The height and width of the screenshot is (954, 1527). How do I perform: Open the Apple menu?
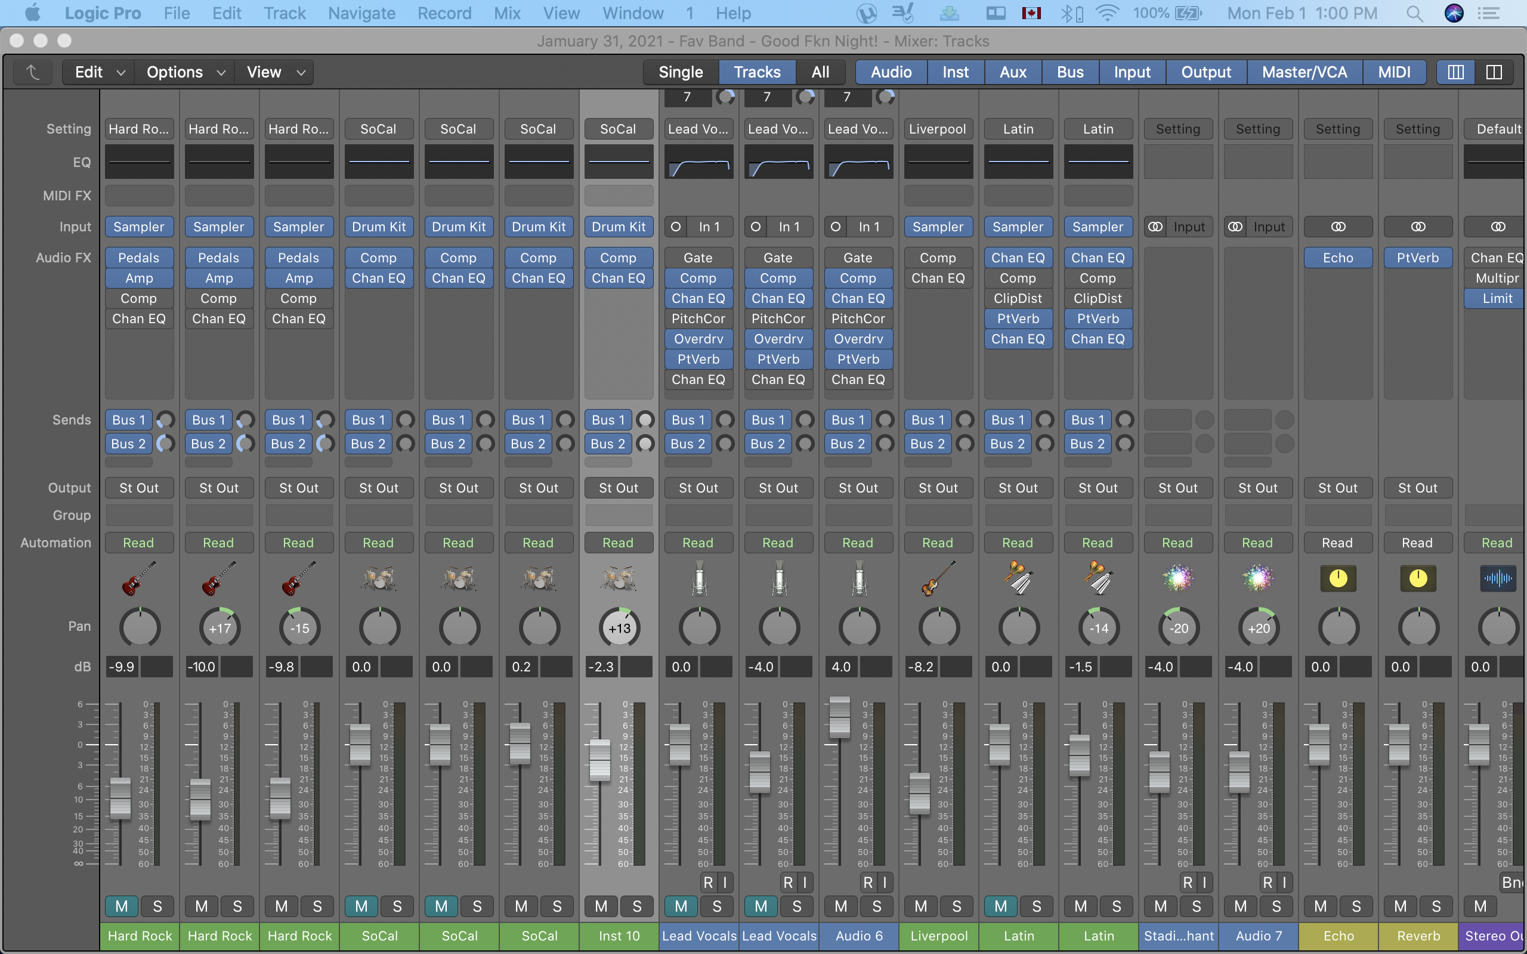coord(32,13)
